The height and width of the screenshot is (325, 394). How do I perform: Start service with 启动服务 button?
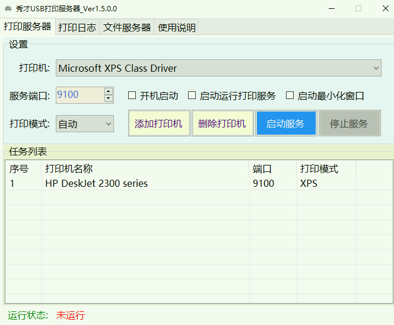(285, 124)
